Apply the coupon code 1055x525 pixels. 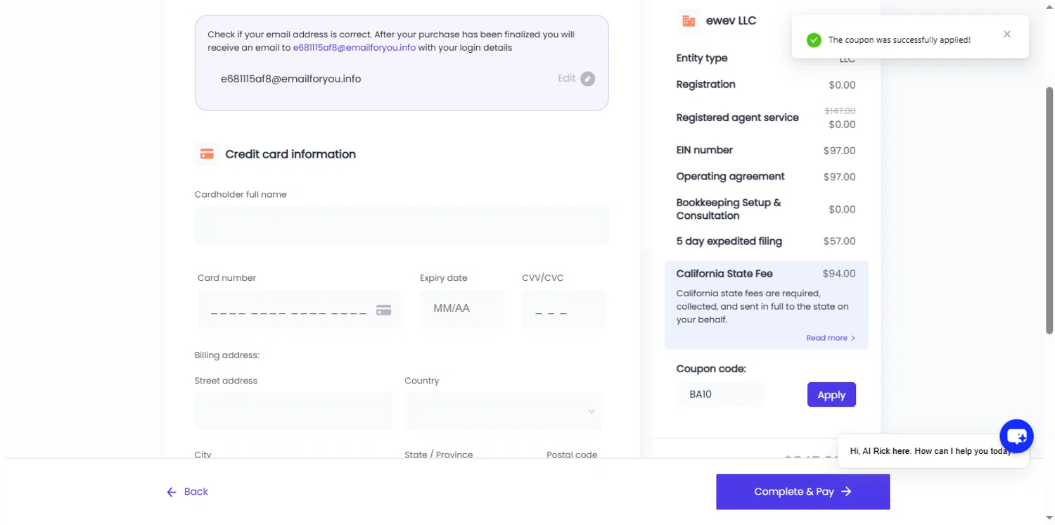831,395
